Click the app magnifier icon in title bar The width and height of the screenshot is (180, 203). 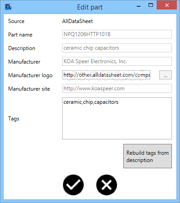[8, 7]
